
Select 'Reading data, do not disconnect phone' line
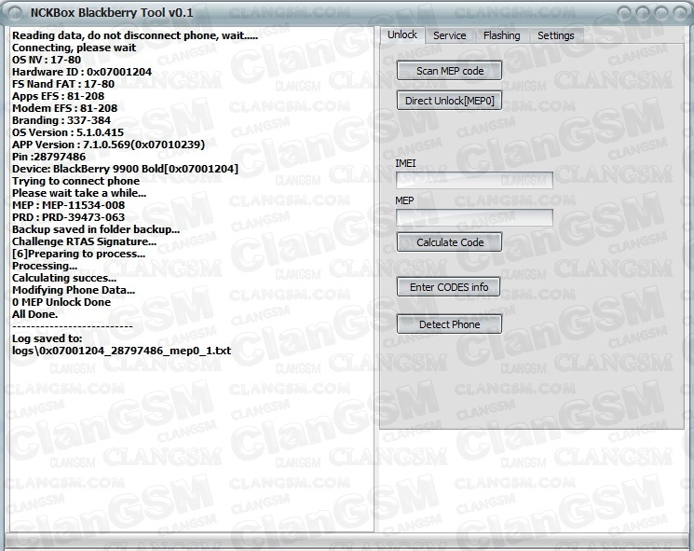(134, 35)
